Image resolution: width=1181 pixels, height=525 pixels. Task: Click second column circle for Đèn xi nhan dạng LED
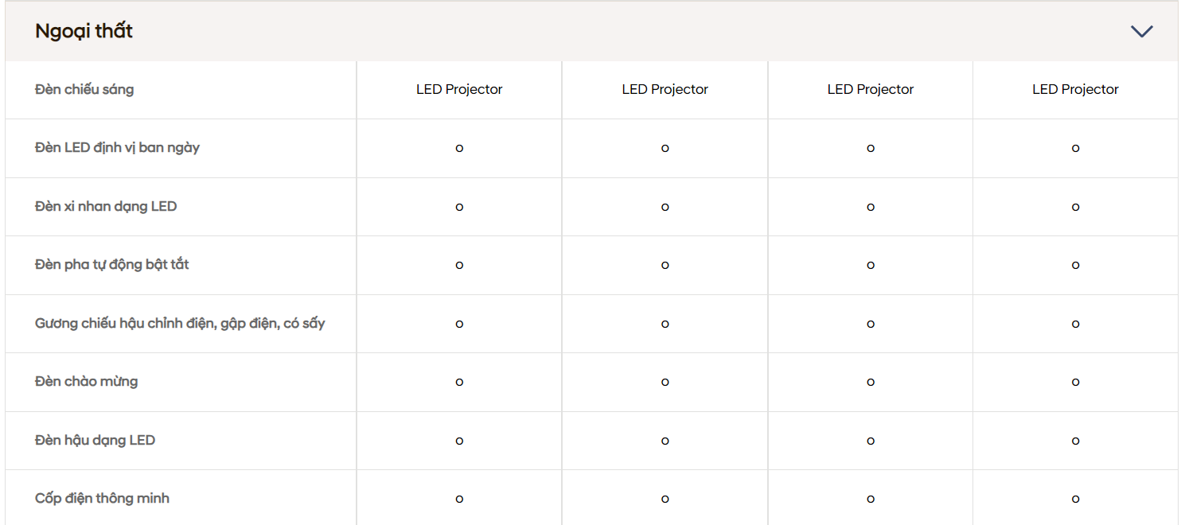point(665,207)
